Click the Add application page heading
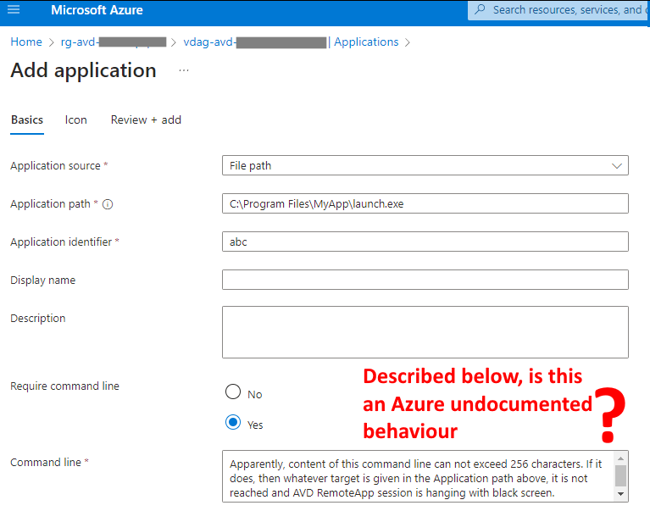This screenshot has width=650, height=511. (83, 70)
